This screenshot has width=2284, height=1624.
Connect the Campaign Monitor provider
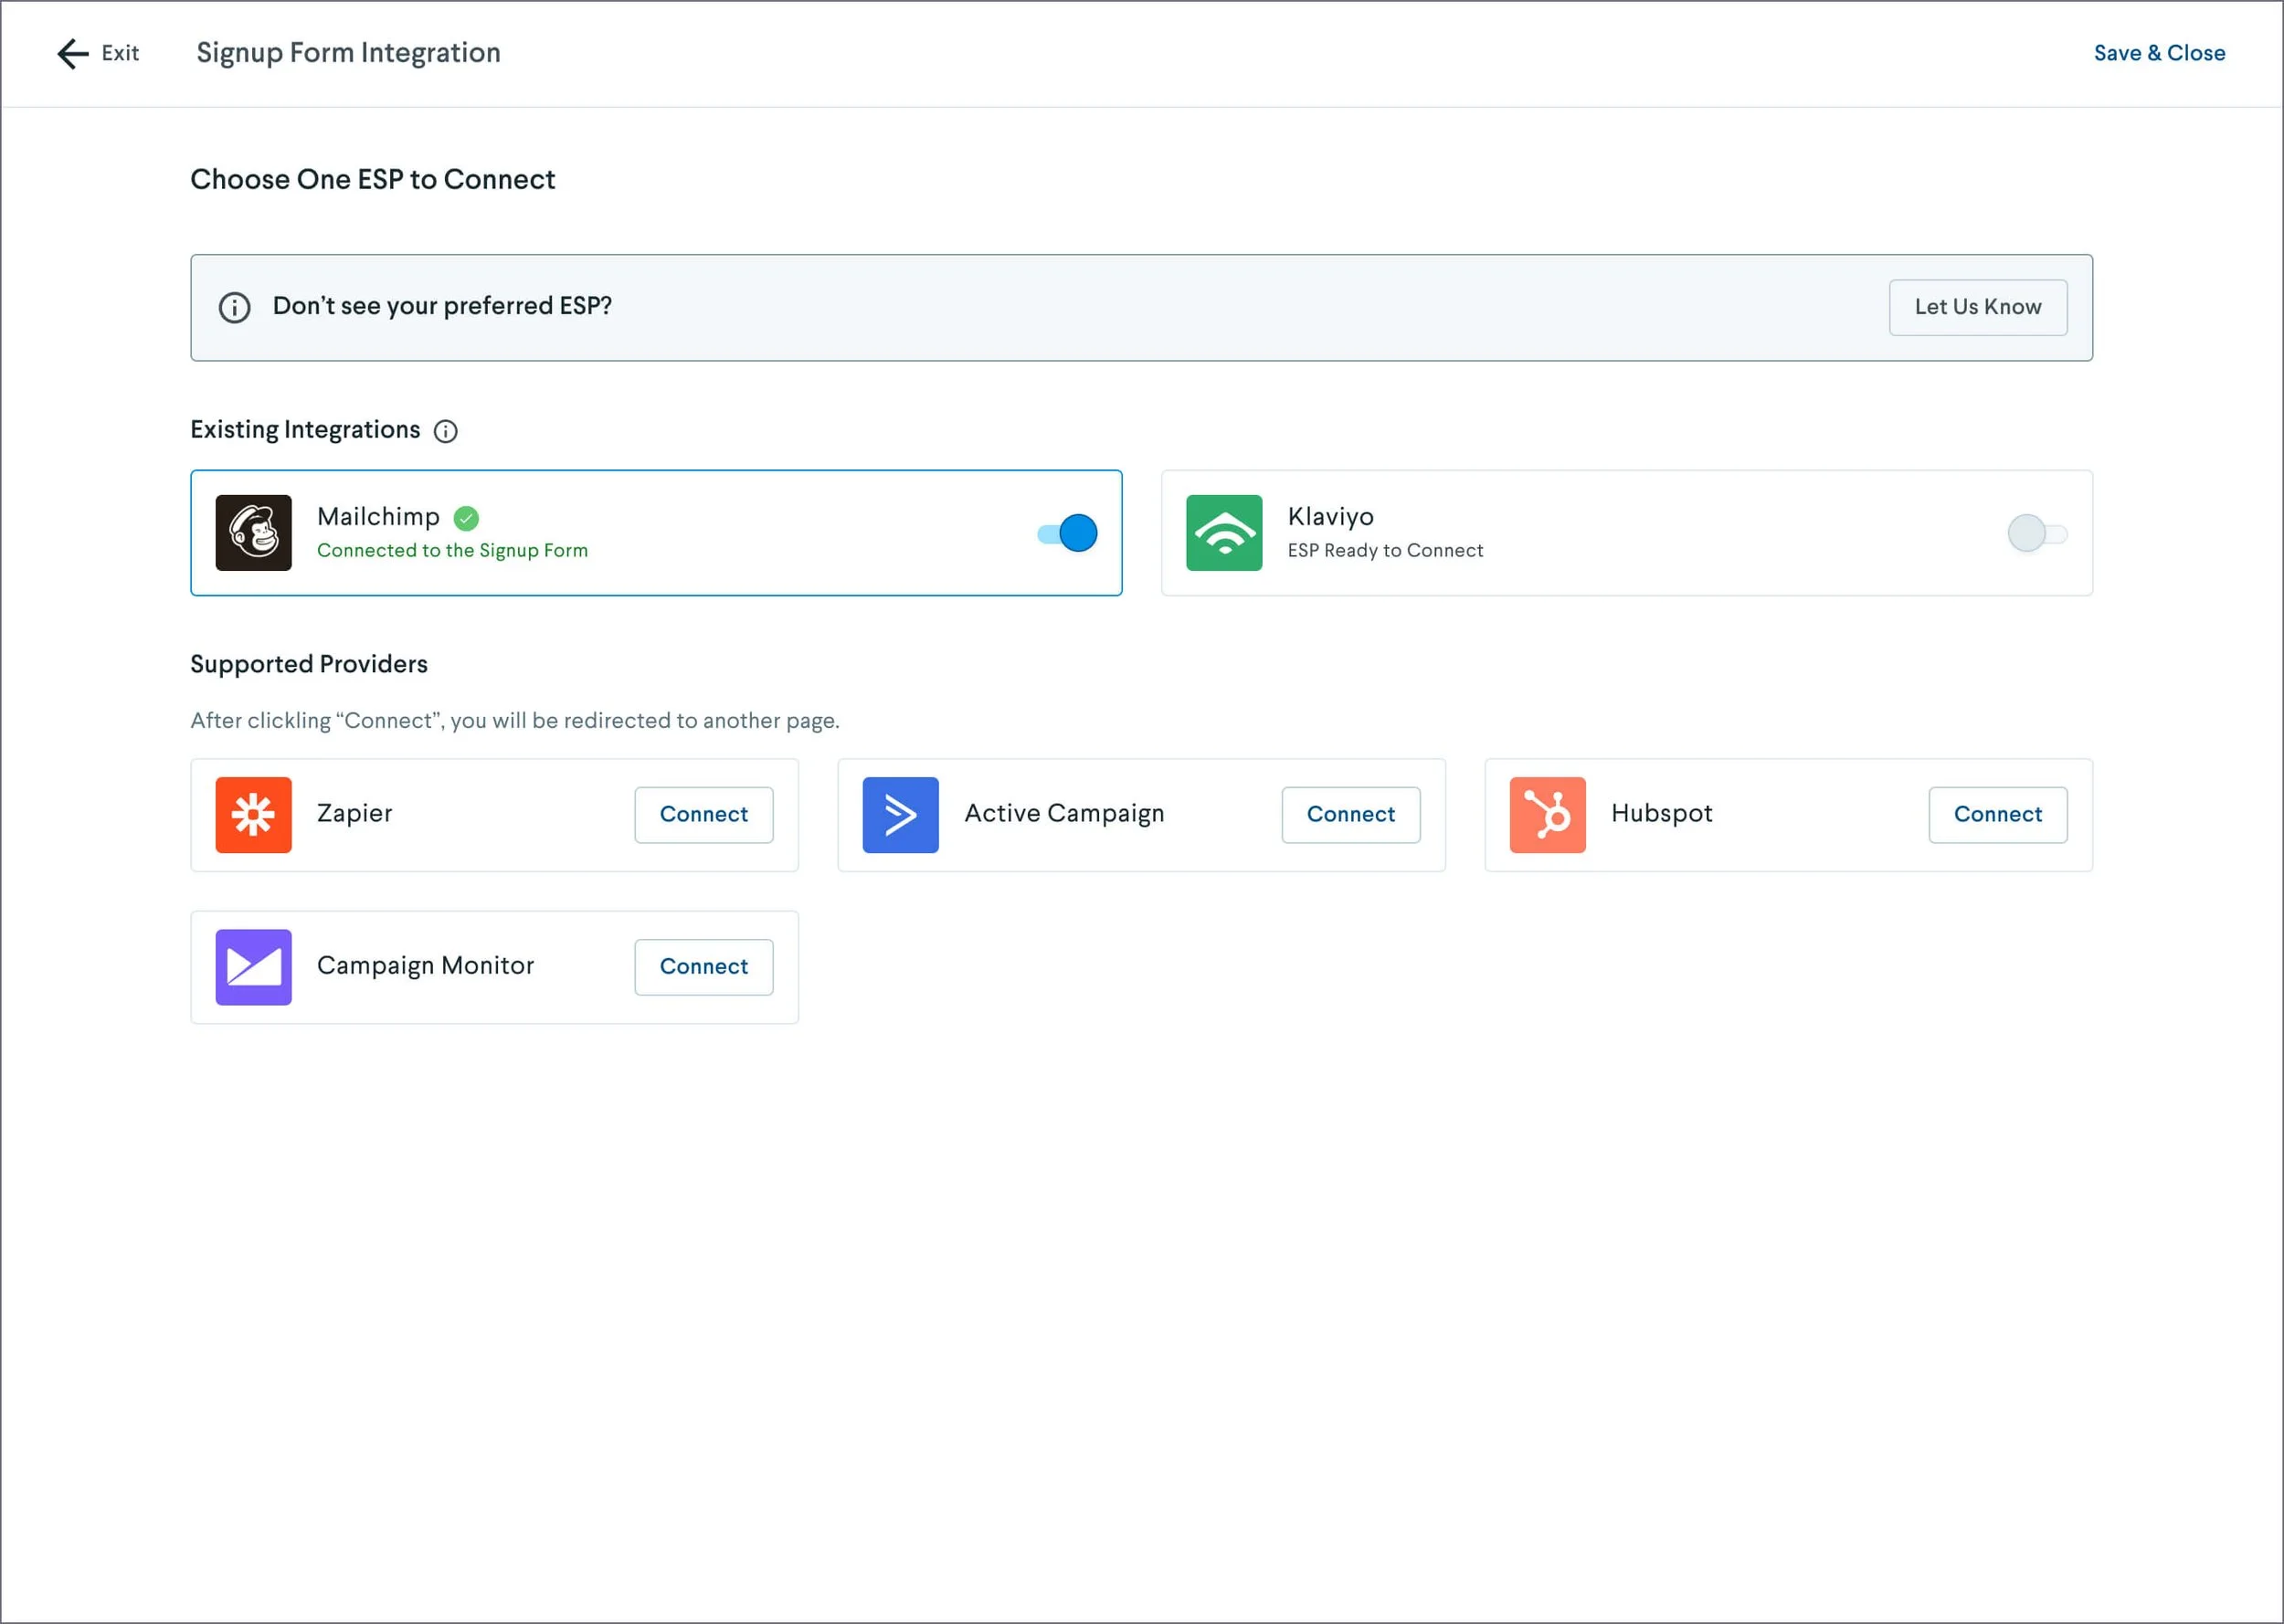pyautogui.click(x=703, y=967)
